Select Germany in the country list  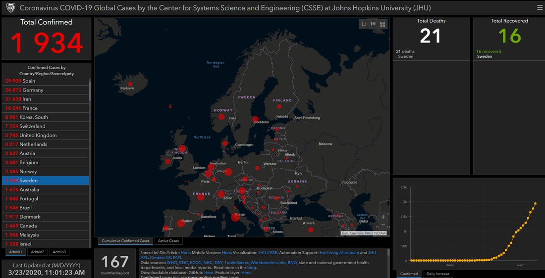[46, 90]
